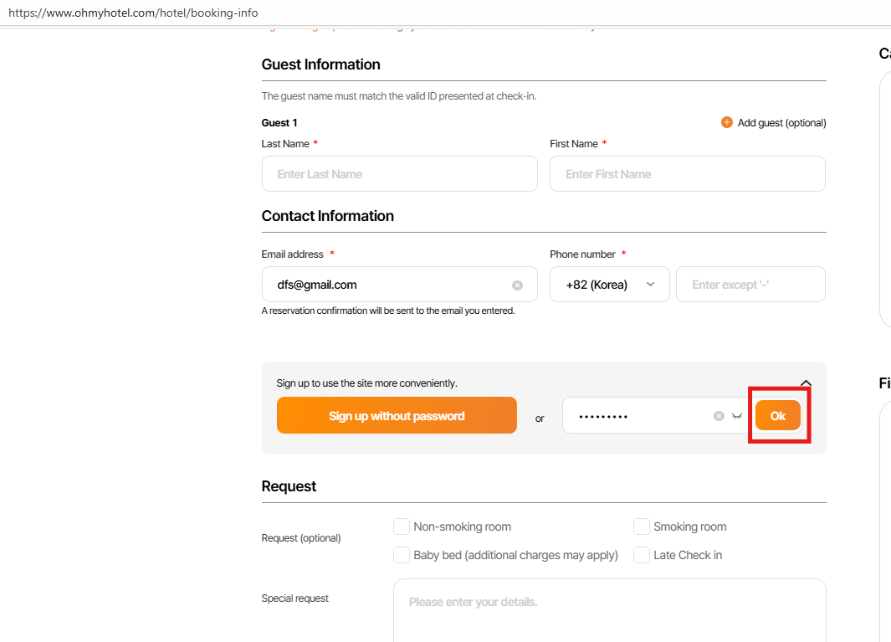This screenshot has height=642, width=891.
Task: Click the orange plus icon for adding guests
Action: click(726, 123)
